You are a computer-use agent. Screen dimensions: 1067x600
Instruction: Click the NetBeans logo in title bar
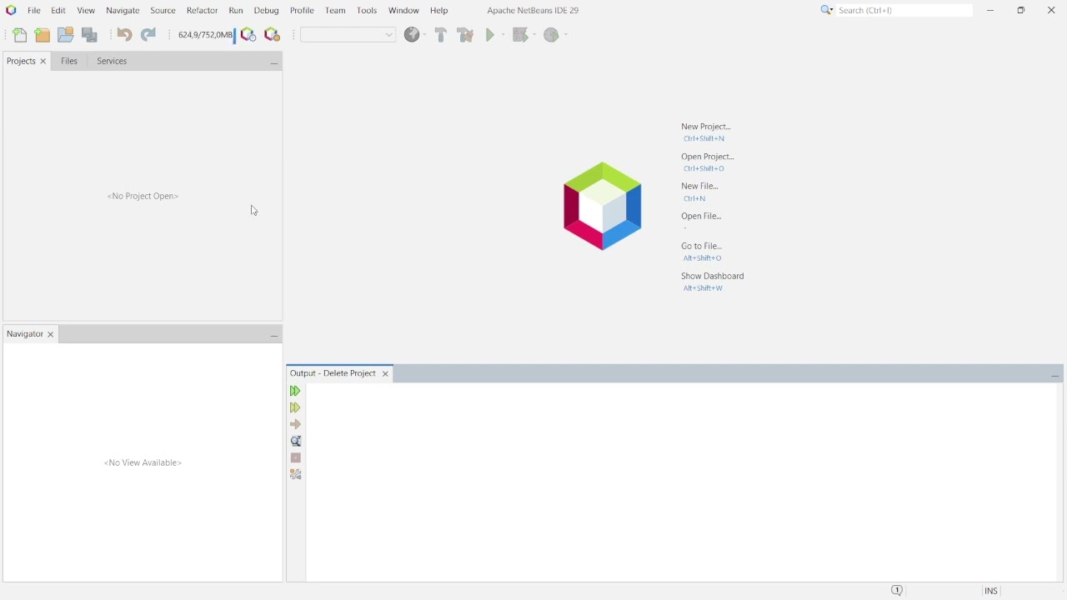pos(11,11)
